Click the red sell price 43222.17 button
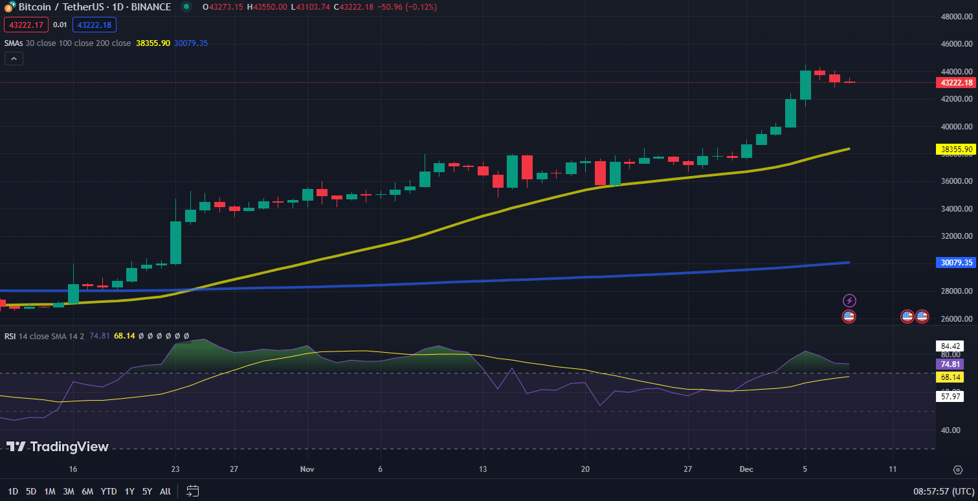The image size is (978, 501). 25,25
